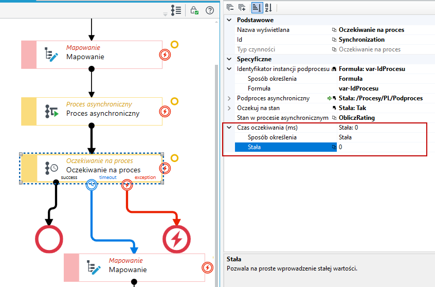Select the empty red end-event circle
435x287 pixels.
click(49, 239)
